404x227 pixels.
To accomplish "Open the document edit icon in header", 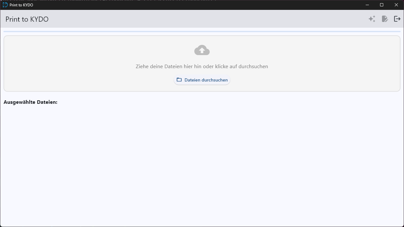I will [385, 19].
